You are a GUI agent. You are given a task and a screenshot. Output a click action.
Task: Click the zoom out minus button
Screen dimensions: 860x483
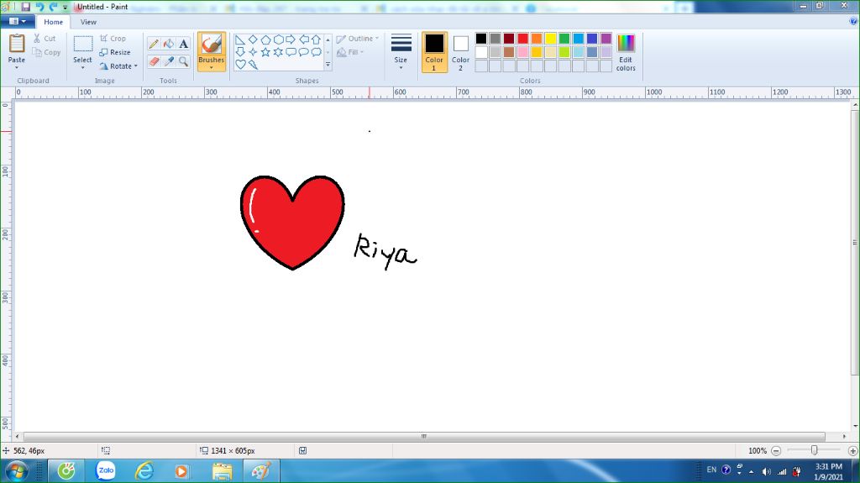tap(776, 450)
